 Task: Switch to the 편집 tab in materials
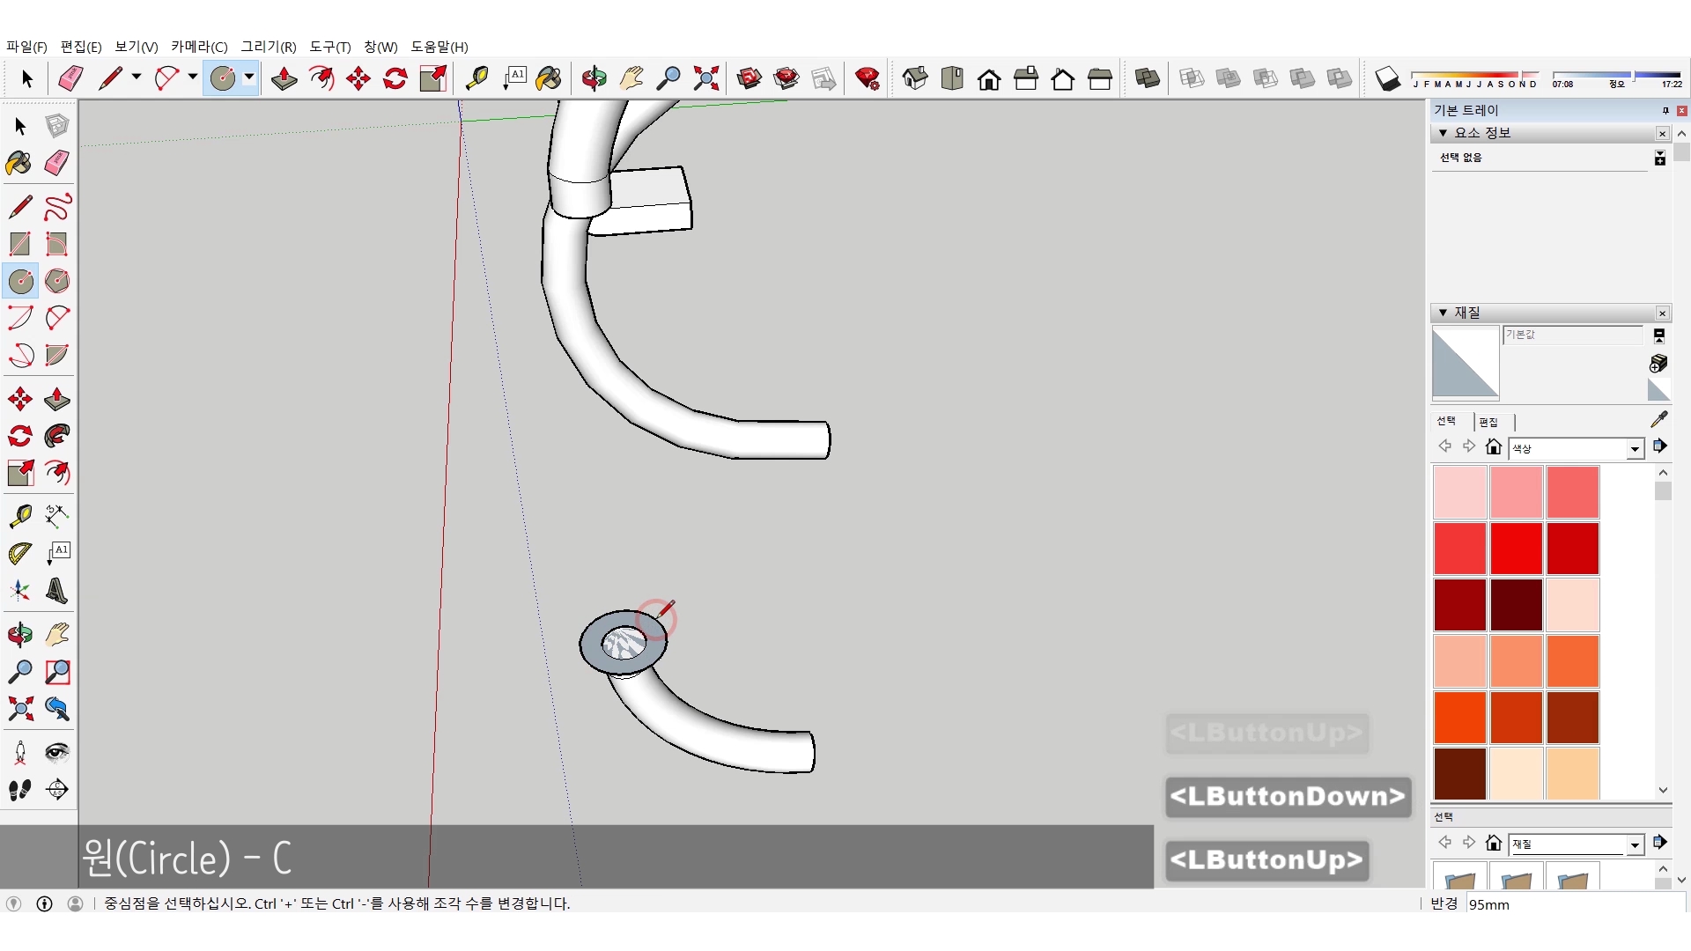coord(1488,422)
